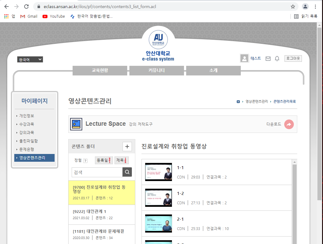This screenshot has width=323, height=244.
Task: Open the 읽기 목록 reading list
Action: coord(306,16)
